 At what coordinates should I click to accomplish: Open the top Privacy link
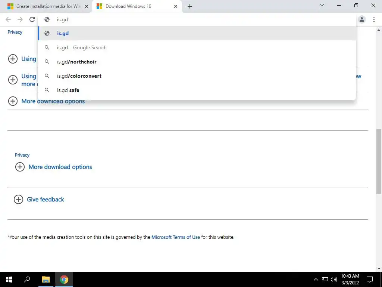(15, 32)
